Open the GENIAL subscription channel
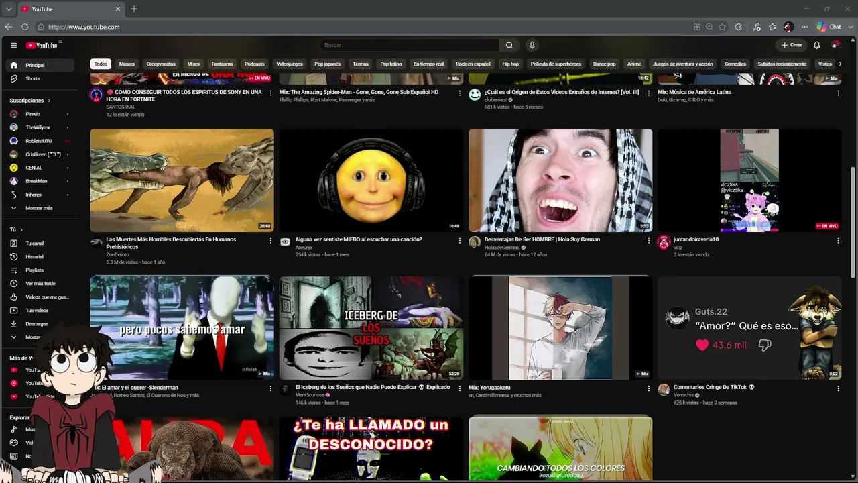Screen dimensions: 858x483 click(x=40, y=168)
